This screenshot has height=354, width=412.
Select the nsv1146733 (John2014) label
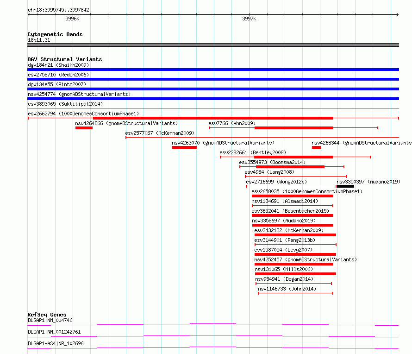coord(287,289)
